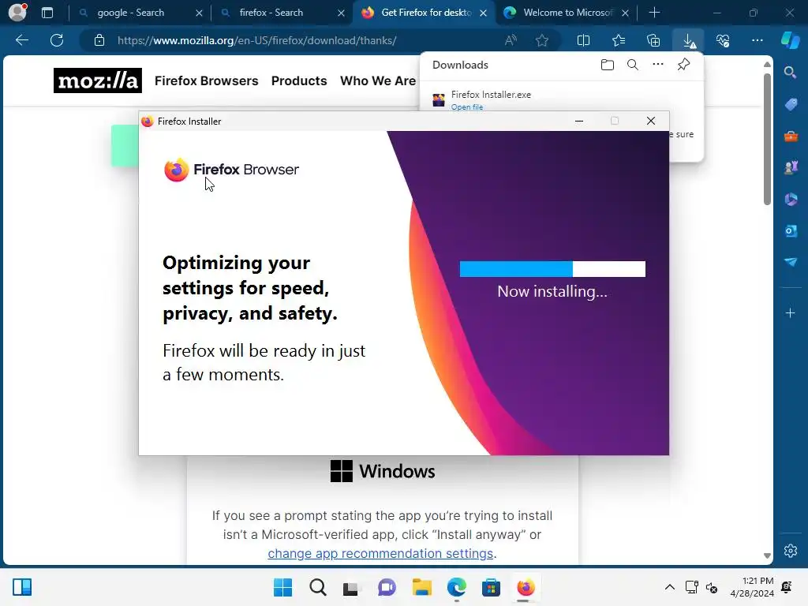Open the sidebar Outlook icon
Screen dimensions: 808x606
click(x=791, y=231)
